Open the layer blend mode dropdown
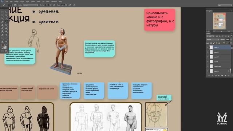Viewport: 233px width, 131px height. point(213,40)
